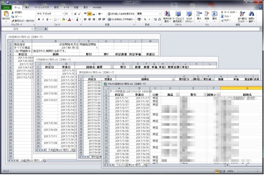The width and height of the screenshot is (264, 176).
Task: Switch to the Insert (挿入) ribbon tab
Action: 27,7
